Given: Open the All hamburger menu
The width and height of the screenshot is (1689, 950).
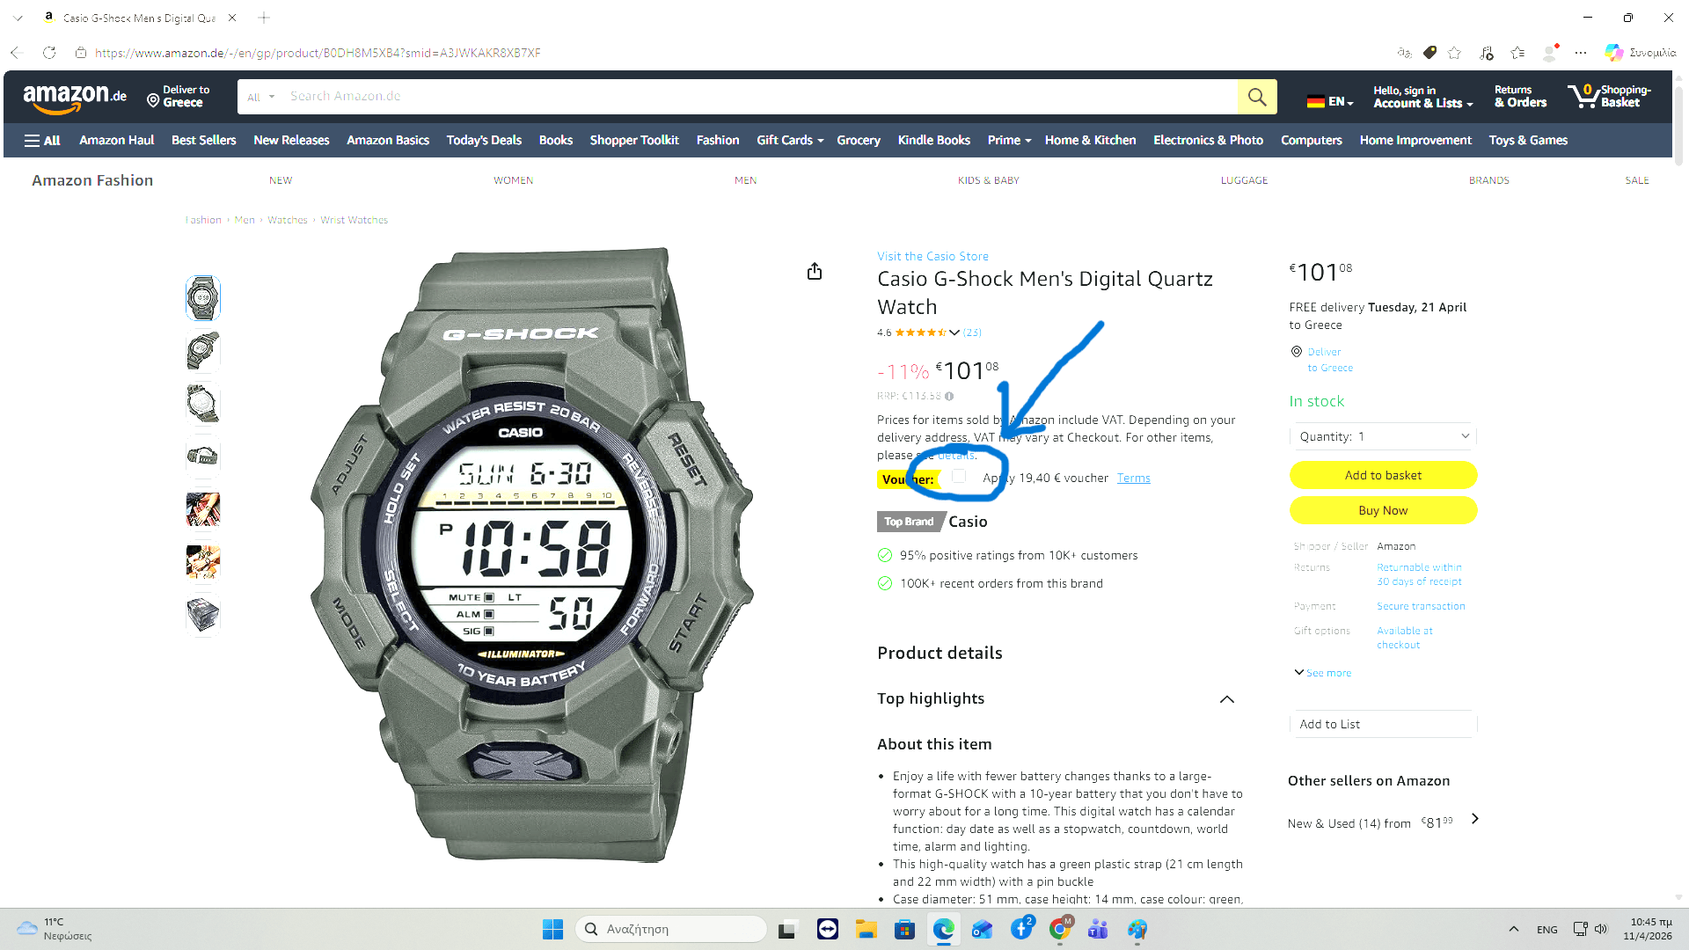Looking at the screenshot, I should 42,141.
